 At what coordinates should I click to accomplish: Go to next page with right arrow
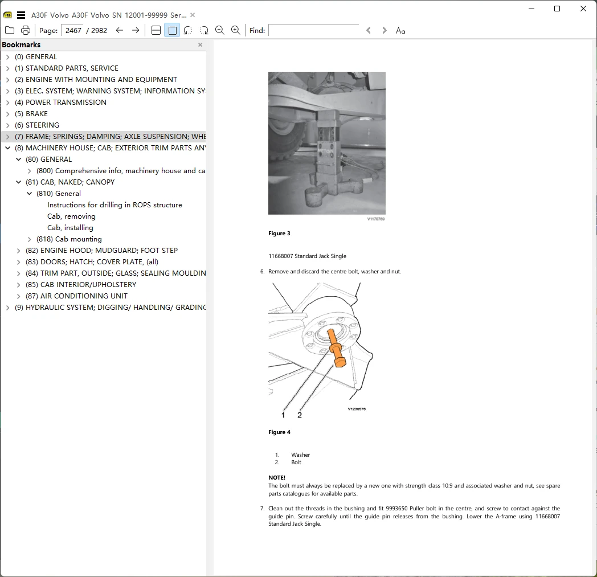pos(136,30)
